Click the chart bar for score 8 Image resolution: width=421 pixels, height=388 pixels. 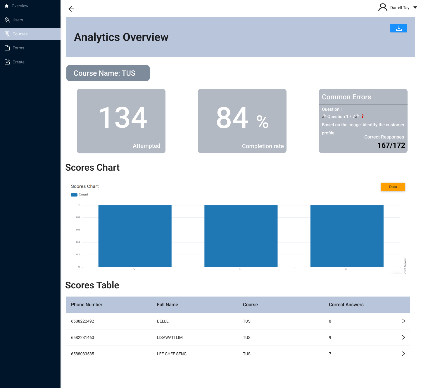241,236
